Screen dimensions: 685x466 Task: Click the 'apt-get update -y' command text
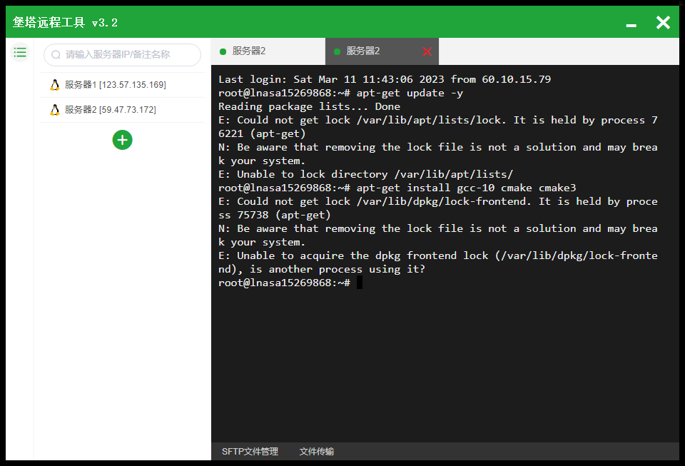[410, 93]
